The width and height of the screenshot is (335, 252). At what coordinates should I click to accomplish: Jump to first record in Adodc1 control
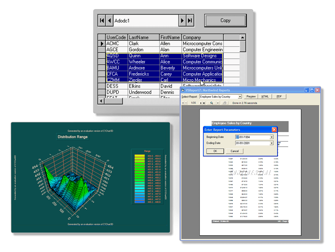[102, 20]
